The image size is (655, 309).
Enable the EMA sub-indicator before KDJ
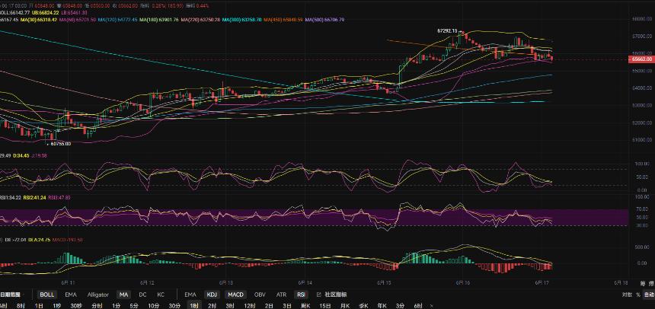click(190, 295)
